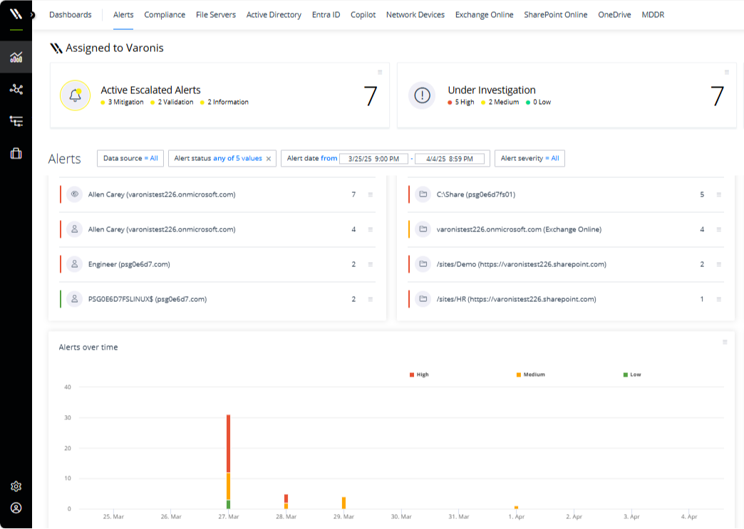Open user profile icon in sidebar
This screenshot has height=529, width=744.
click(x=16, y=508)
